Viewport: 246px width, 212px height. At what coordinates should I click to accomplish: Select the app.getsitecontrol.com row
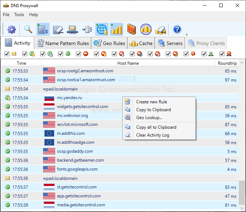click(120, 196)
